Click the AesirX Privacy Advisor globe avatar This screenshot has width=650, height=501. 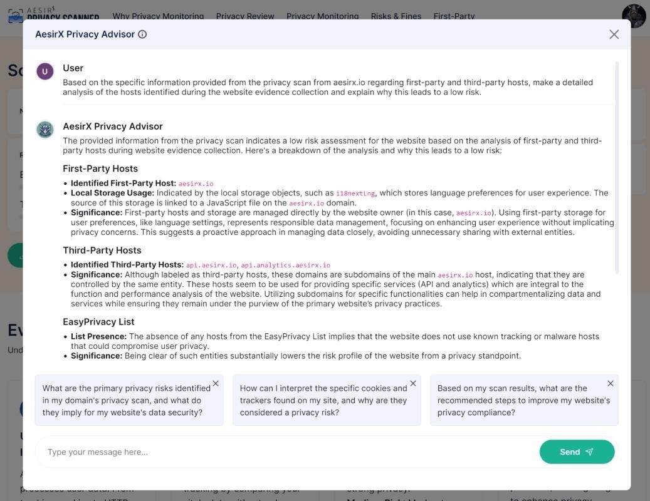click(x=45, y=129)
